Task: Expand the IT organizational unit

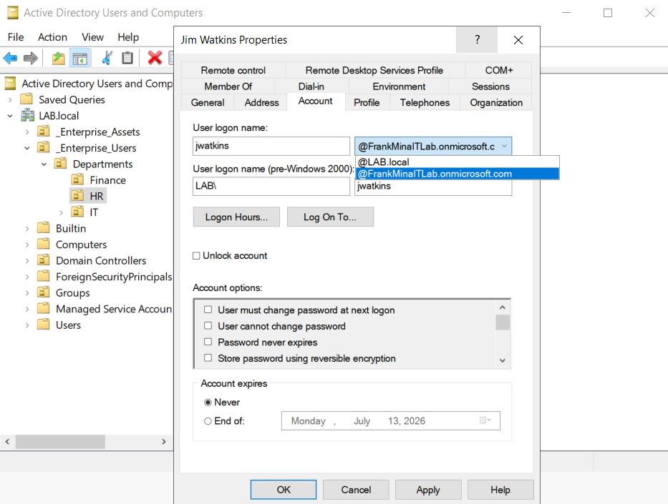Action: 61,212
